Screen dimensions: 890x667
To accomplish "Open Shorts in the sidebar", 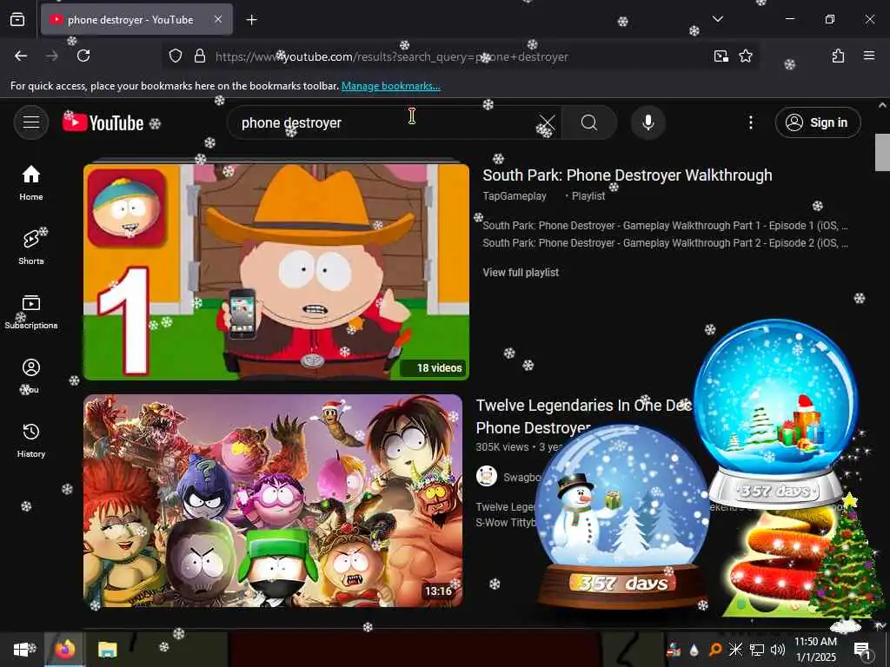I will click(31, 248).
